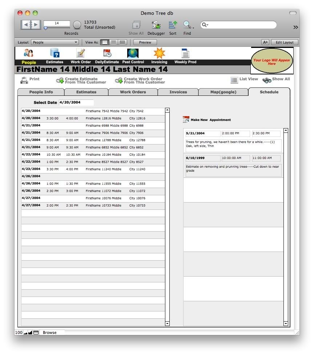This screenshot has height=355, width=314.
Task: Enable list view mode
Action: click(x=113, y=42)
